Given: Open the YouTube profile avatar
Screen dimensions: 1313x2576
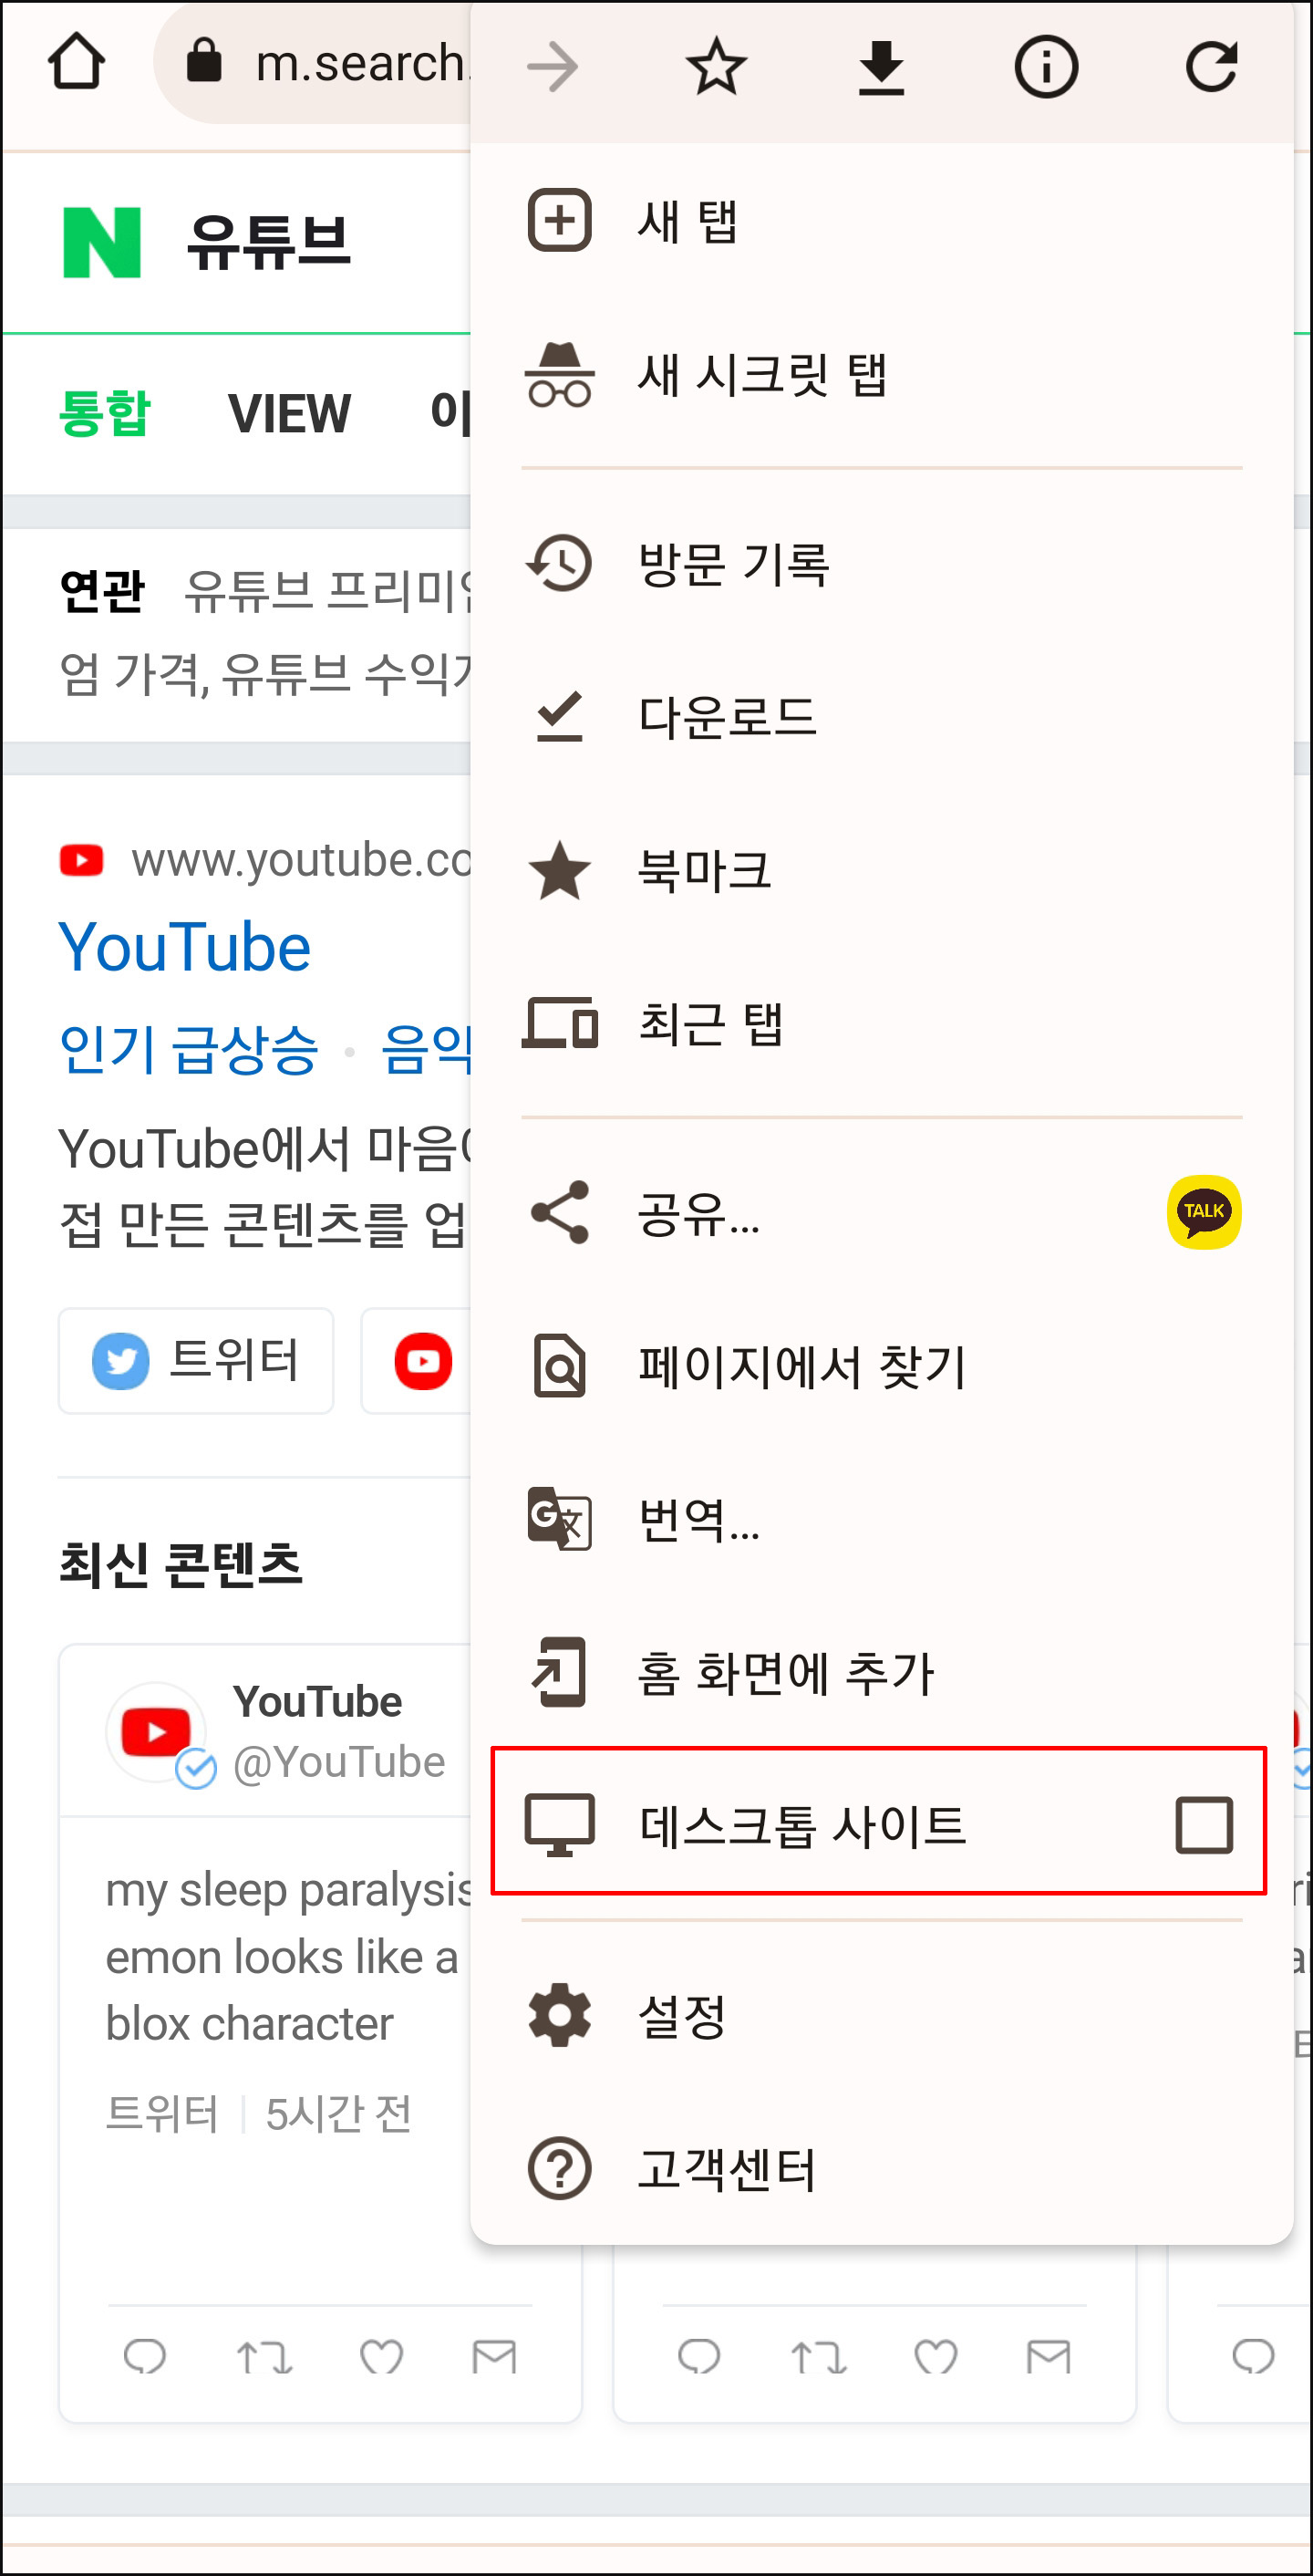Looking at the screenshot, I should click(156, 1732).
